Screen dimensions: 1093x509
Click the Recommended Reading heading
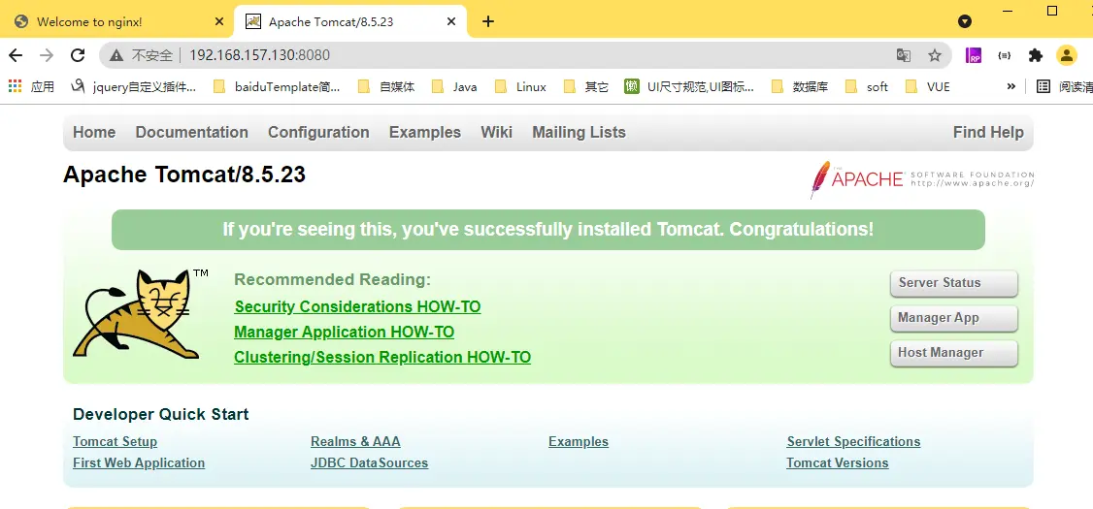(333, 280)
